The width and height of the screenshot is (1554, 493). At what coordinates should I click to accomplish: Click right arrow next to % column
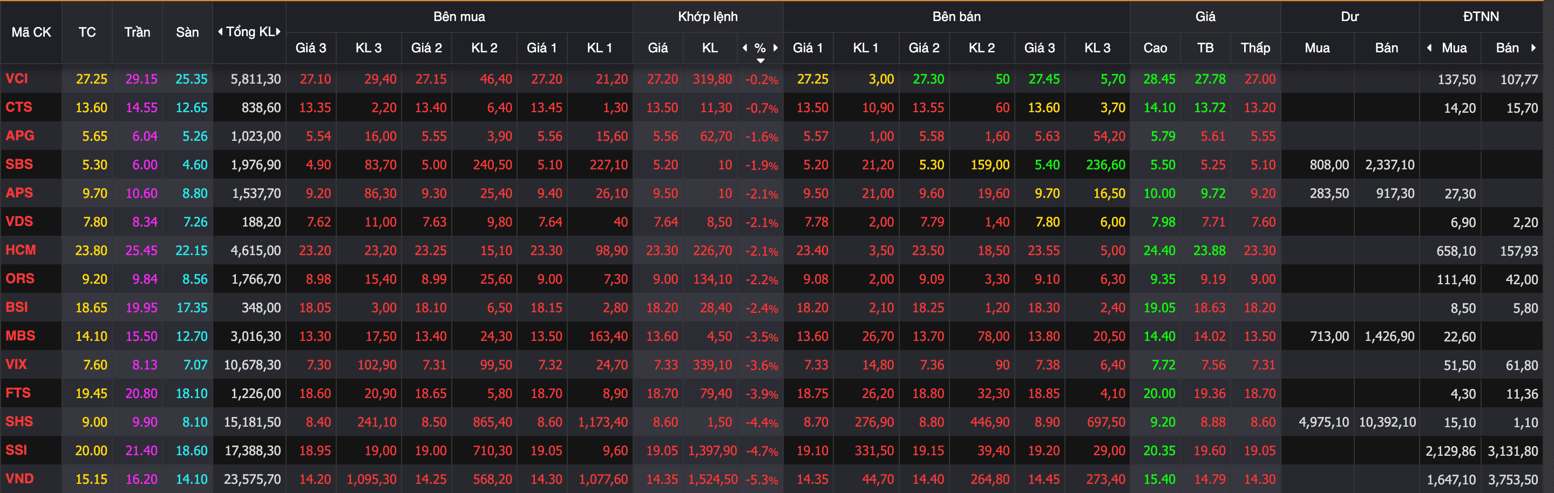pyautogui.click(x=776, y=47)
